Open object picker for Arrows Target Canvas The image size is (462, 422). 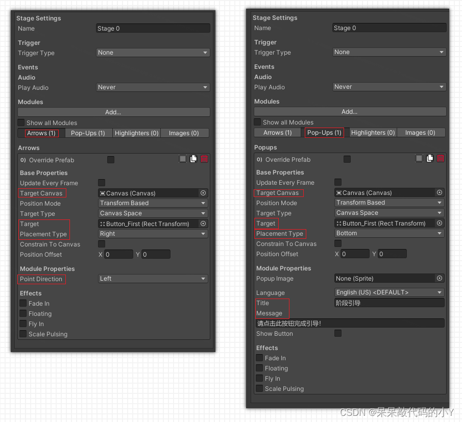pos(203,193)
